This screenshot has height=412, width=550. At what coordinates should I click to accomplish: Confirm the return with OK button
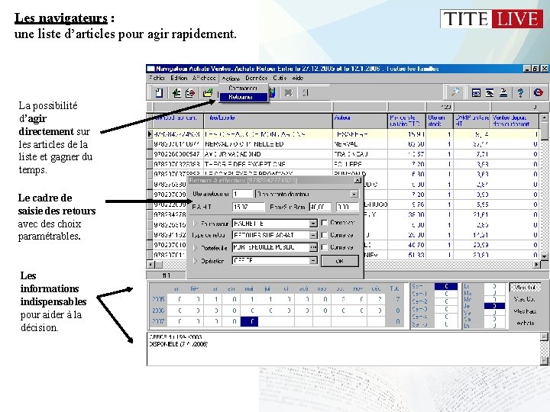point(339,261)
